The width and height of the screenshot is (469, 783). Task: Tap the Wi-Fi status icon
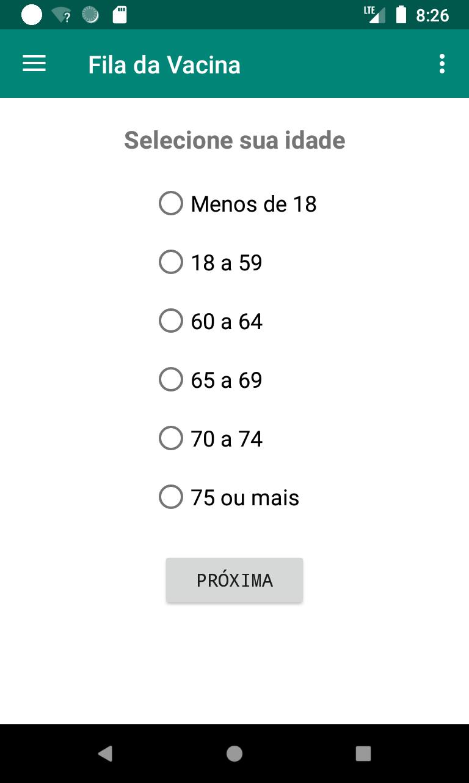61,15
